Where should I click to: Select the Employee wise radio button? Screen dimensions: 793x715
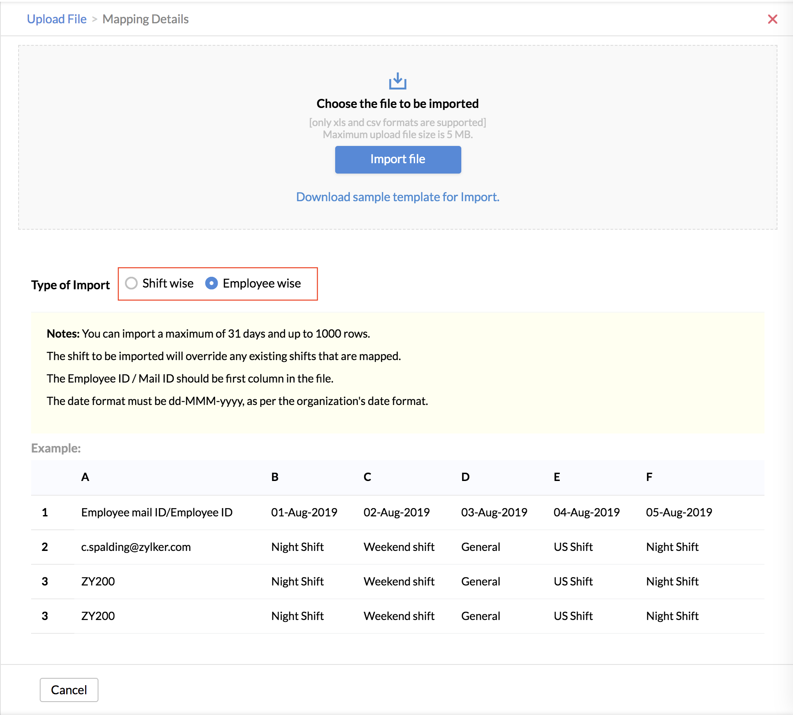tap(212, 283)
